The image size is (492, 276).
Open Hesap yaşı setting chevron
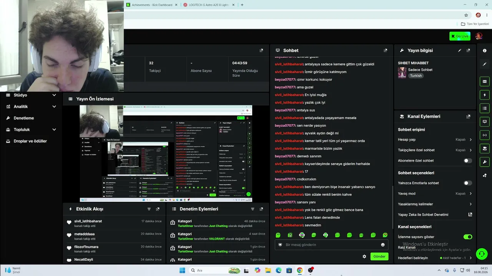click(470, 140)
